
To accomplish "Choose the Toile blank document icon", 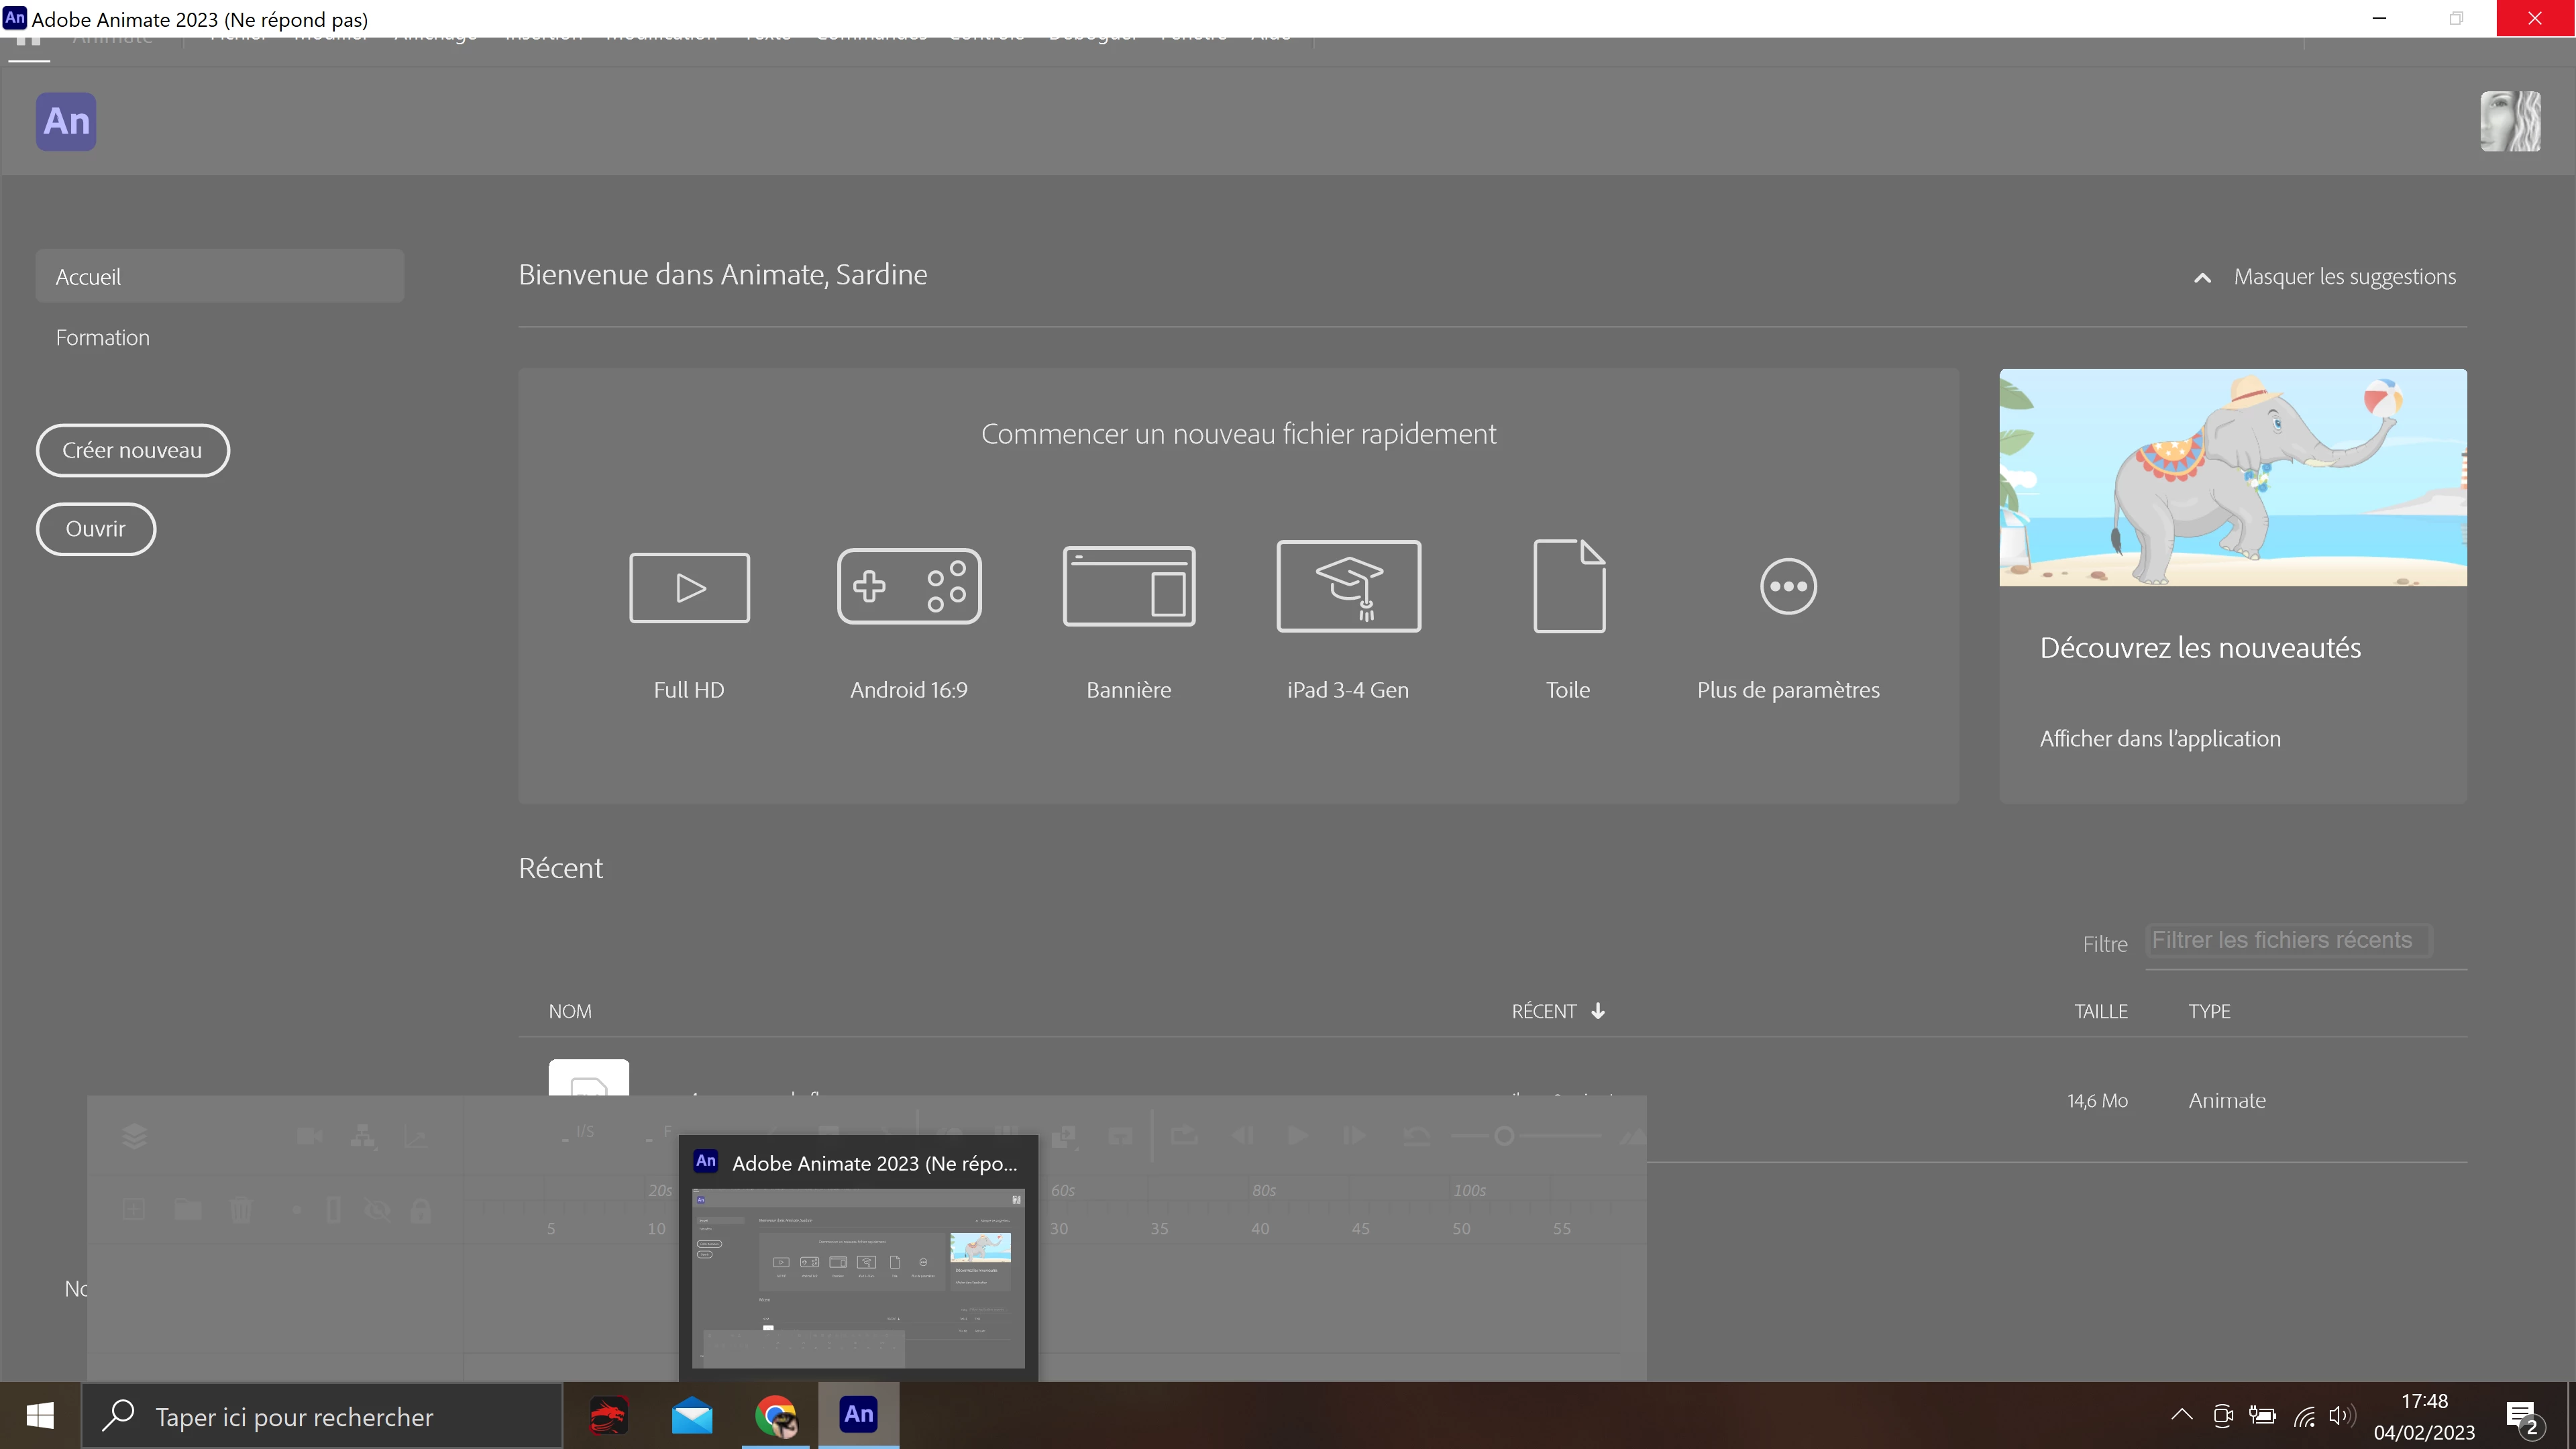I will pyautogui.click(x=1568, y=587).
